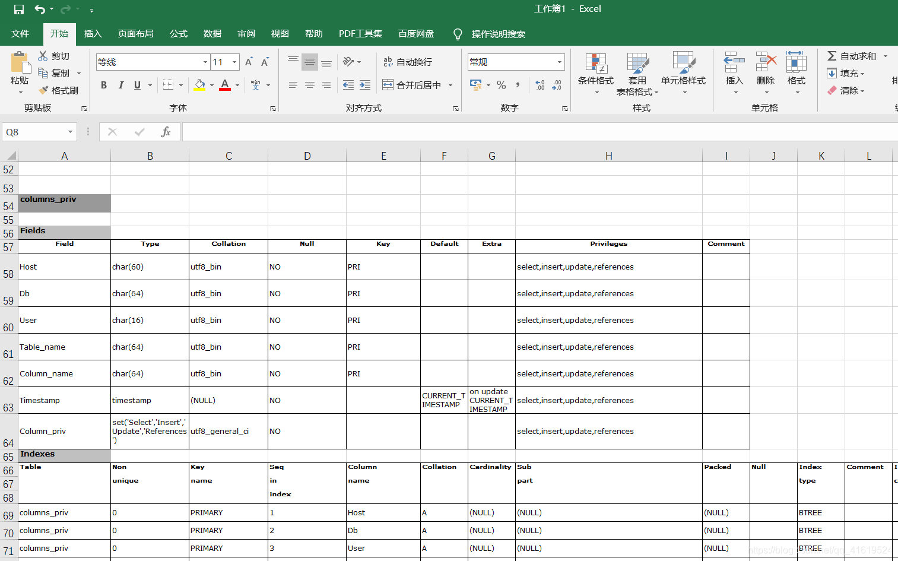Increase font size with large A icon

(249, 62)
